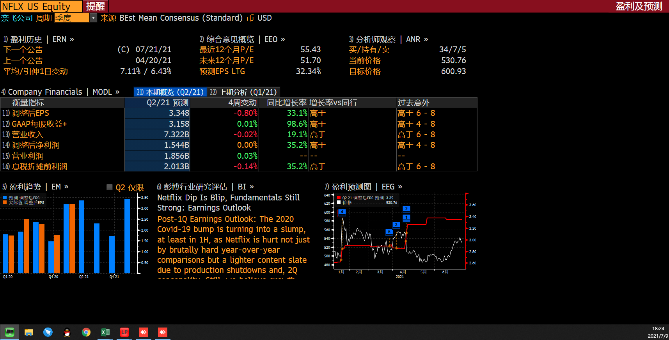
Task: Click the 目标价格 600.93 value
Action: click(454, 71)
